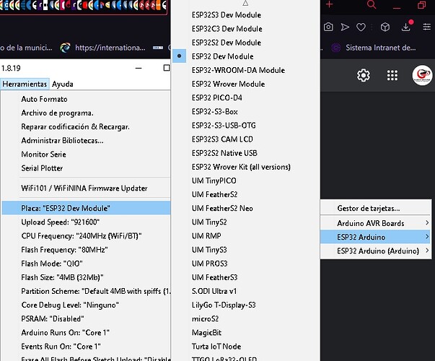
Task: Choose UM FeatherS2 Neo board
Action: pyautogui.click(x=246, y=208)
